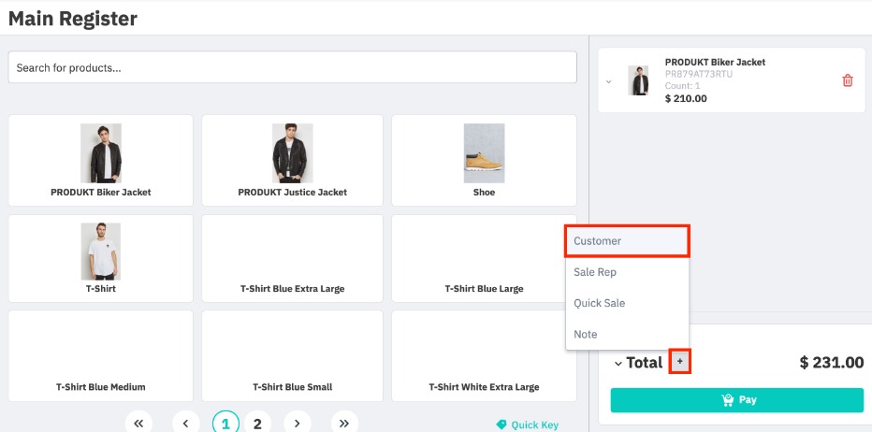Add the Shoe product tile
Screen dimensions: 872x432
pyautogui.click(x=484, y=160)
